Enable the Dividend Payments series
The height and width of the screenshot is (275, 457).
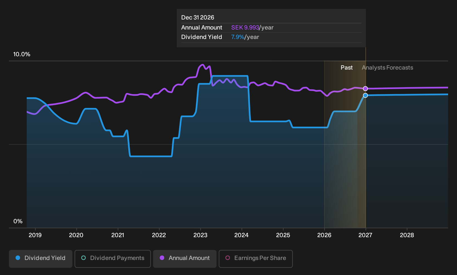[113, 259]
